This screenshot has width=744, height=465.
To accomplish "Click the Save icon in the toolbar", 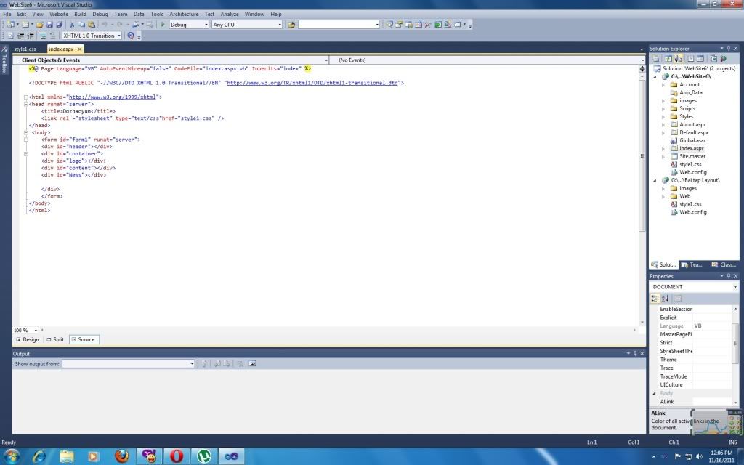I will [x=49, y=25].
